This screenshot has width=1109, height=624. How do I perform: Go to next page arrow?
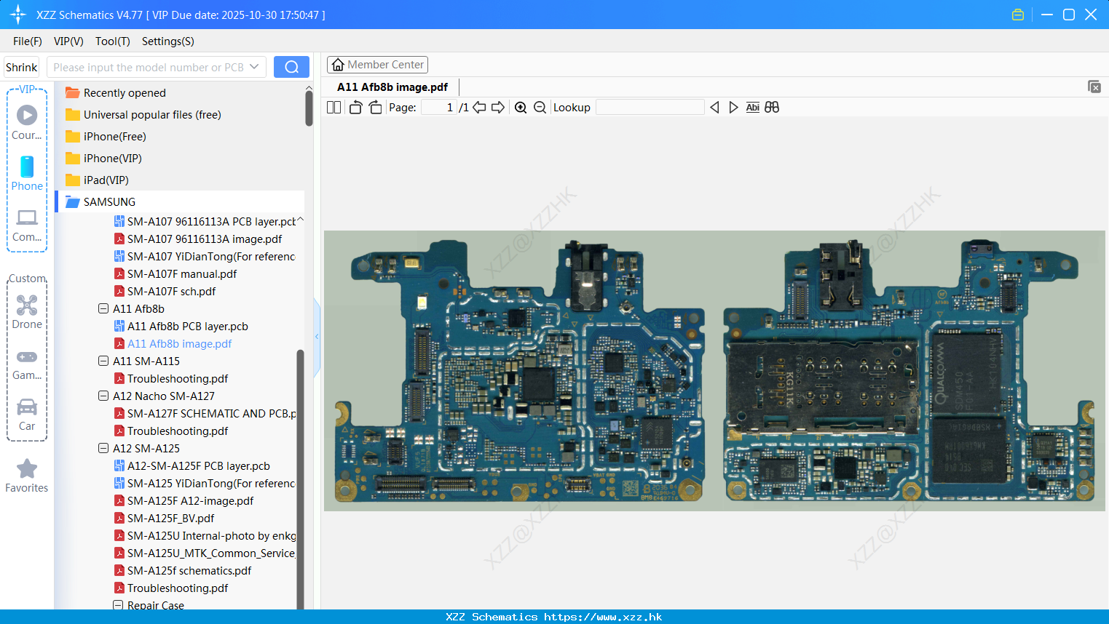(498, 107)
